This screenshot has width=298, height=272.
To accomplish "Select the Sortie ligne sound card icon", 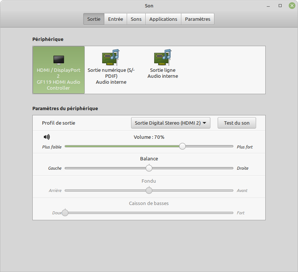I will point(162,57).
